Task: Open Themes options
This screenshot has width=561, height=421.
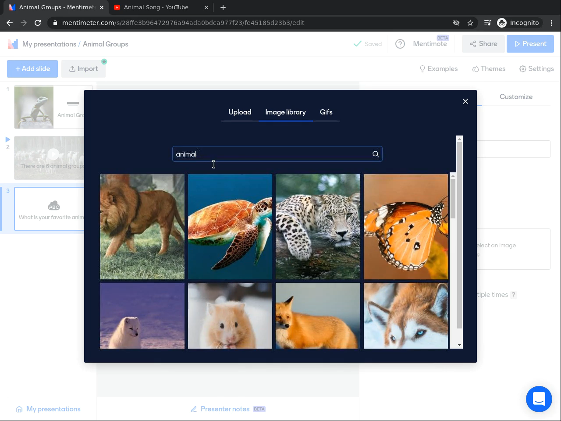Action: pyautogui.click(x=489, y=69)
